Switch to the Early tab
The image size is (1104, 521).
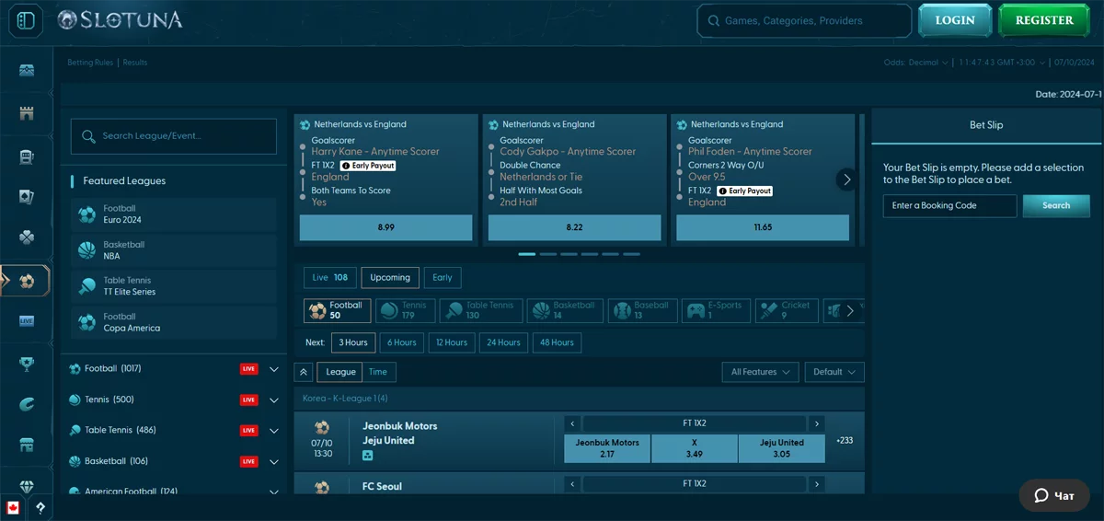coord(443,277)
